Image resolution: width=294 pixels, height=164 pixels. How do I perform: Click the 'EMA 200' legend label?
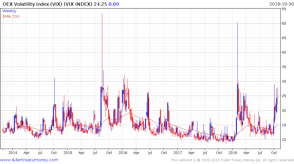11,16
